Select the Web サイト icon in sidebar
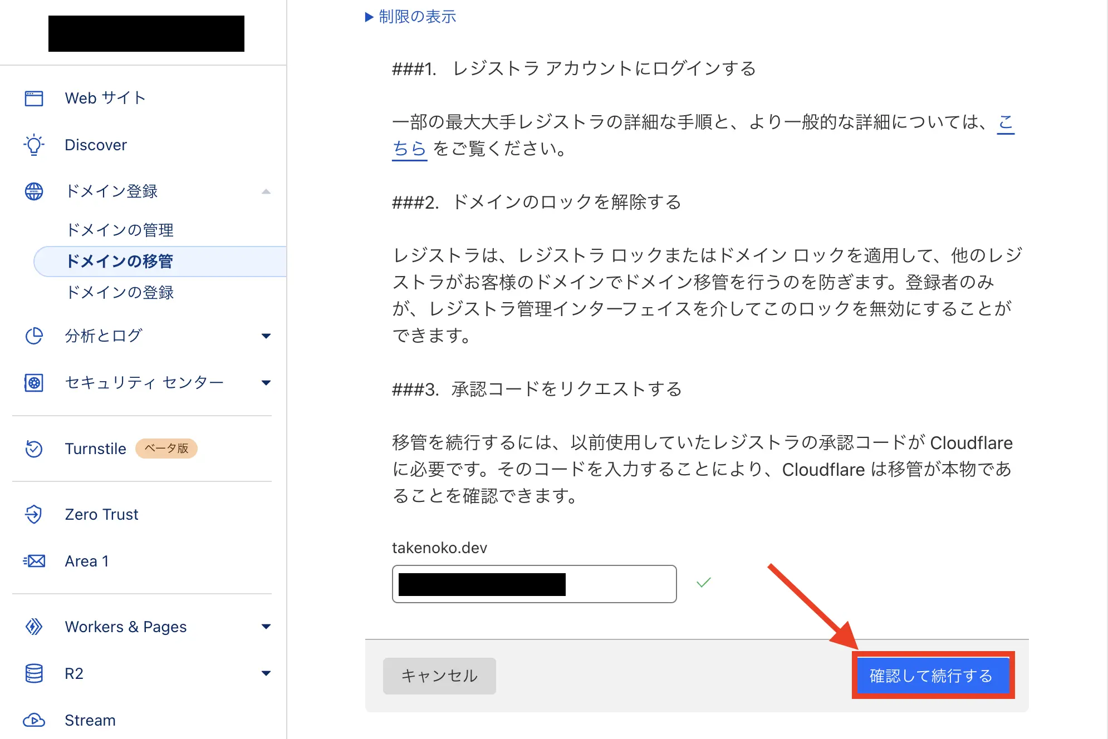The width and height of the screenshot is (1108, 739). 34,98
